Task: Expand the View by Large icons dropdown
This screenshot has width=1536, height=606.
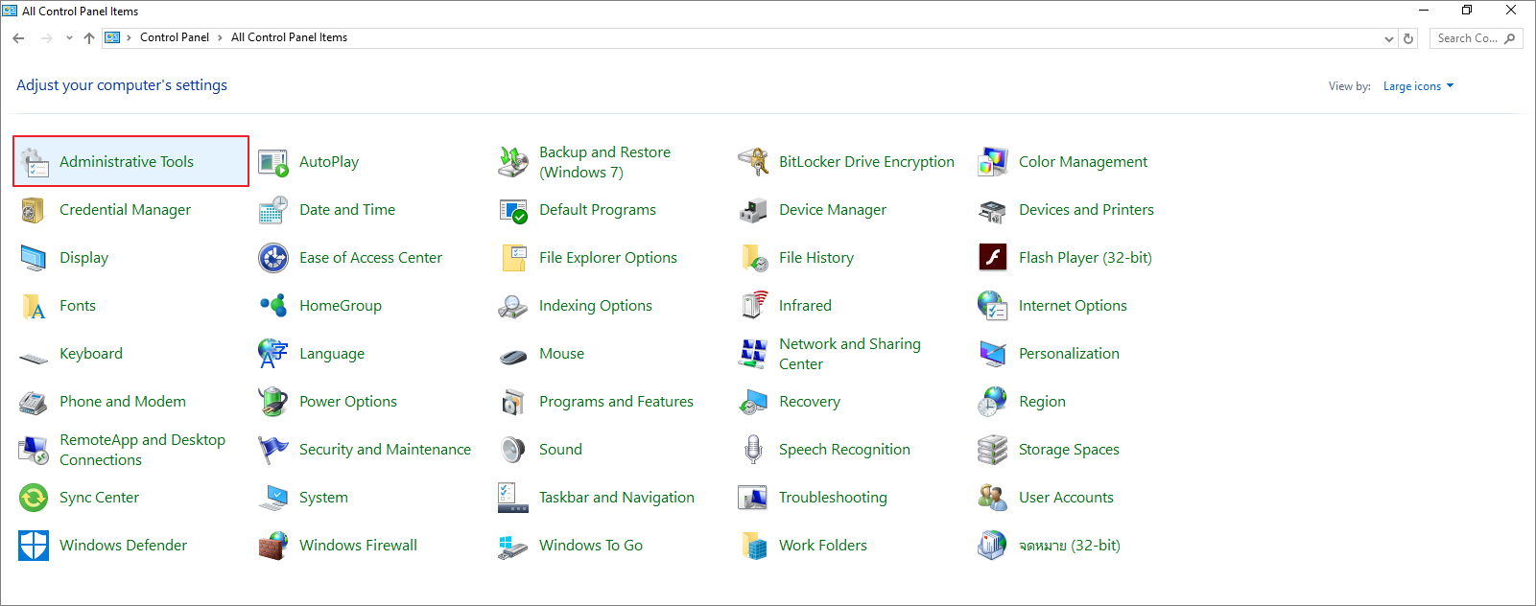Action: (x=1418, y=86)
